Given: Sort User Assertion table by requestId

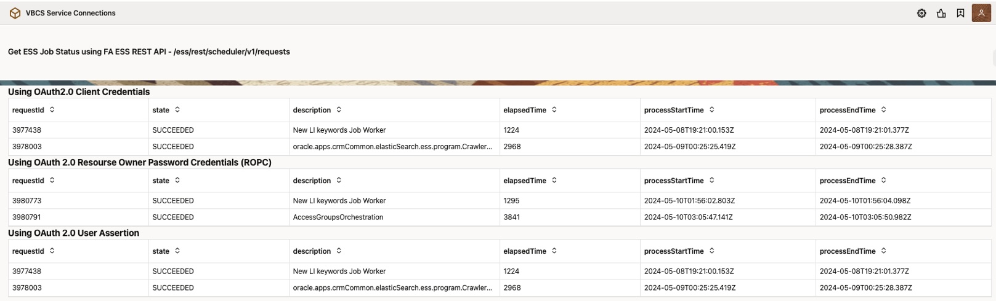Looking at the screenshot, I should [x=52, y=251].
